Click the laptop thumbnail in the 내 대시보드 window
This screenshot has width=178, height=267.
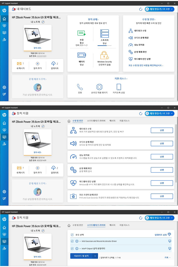click(x=38, y=36)
